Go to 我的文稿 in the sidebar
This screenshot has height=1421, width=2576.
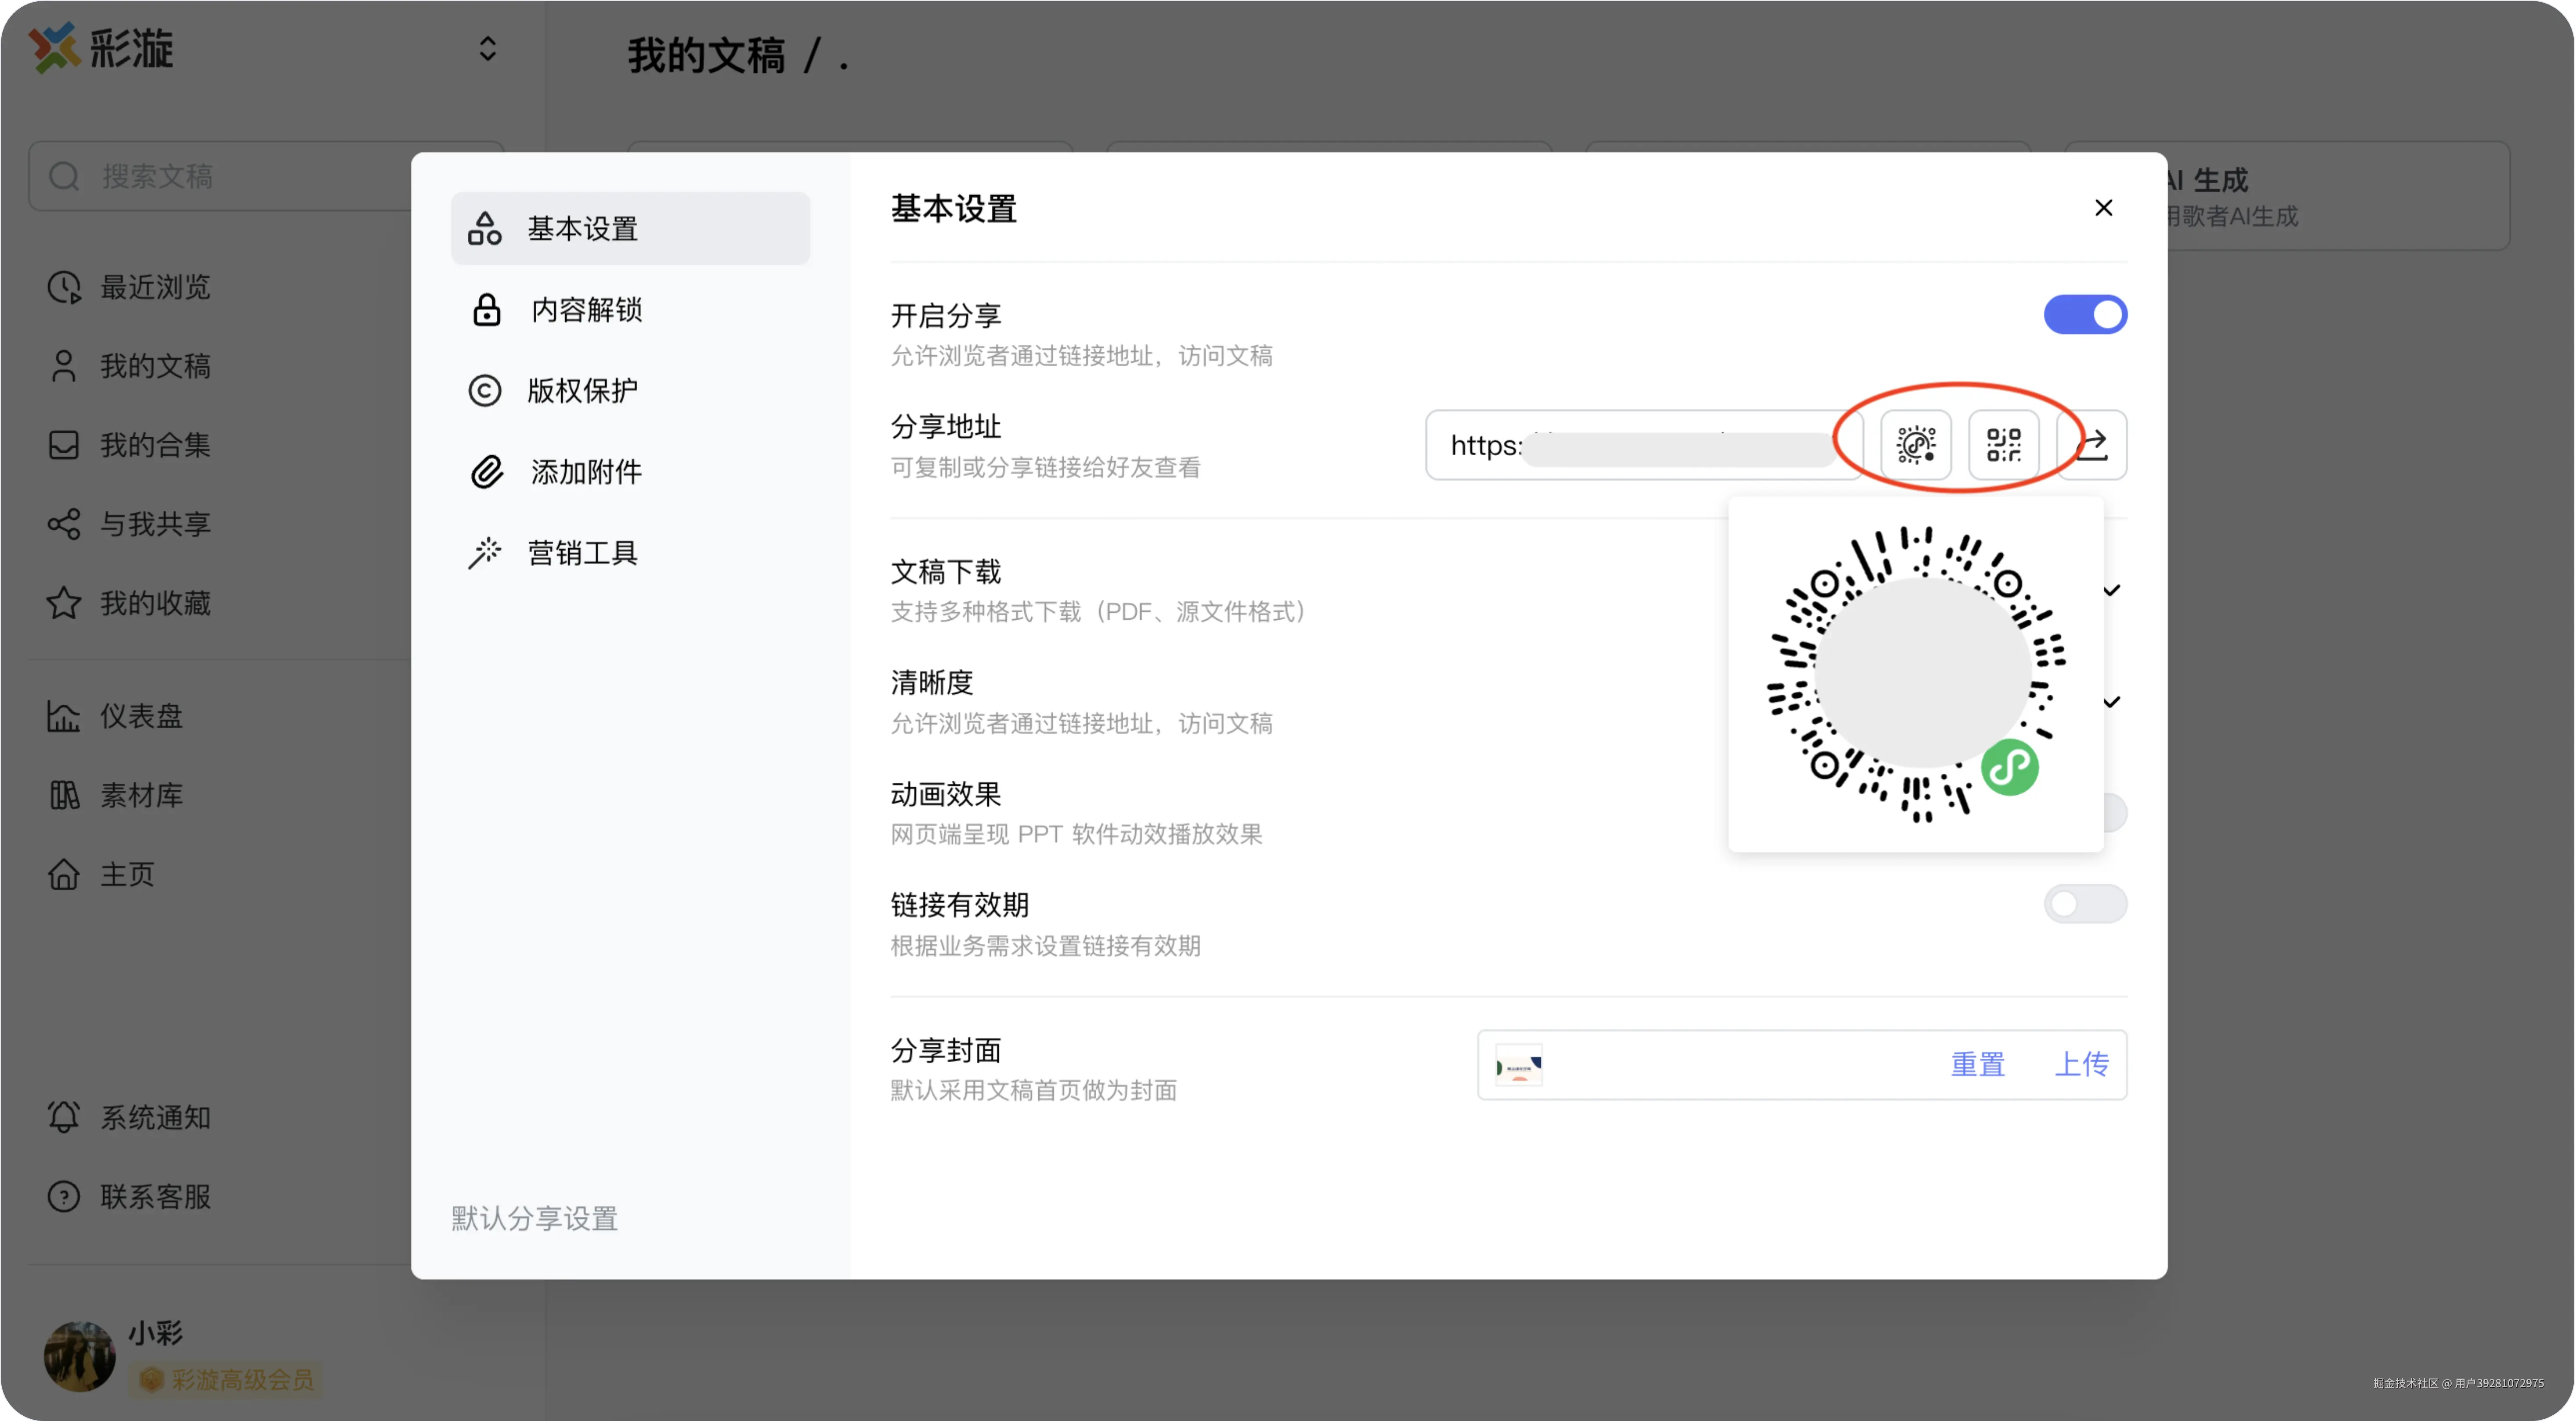155,367
